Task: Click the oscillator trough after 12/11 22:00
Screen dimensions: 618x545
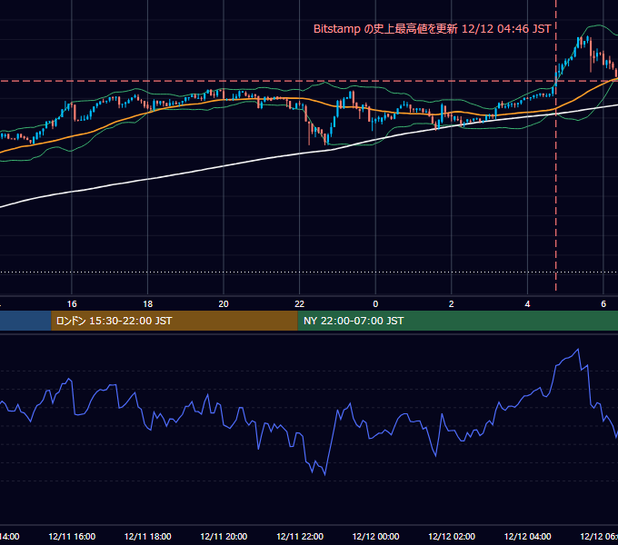Action: click(x=324, y=474)
